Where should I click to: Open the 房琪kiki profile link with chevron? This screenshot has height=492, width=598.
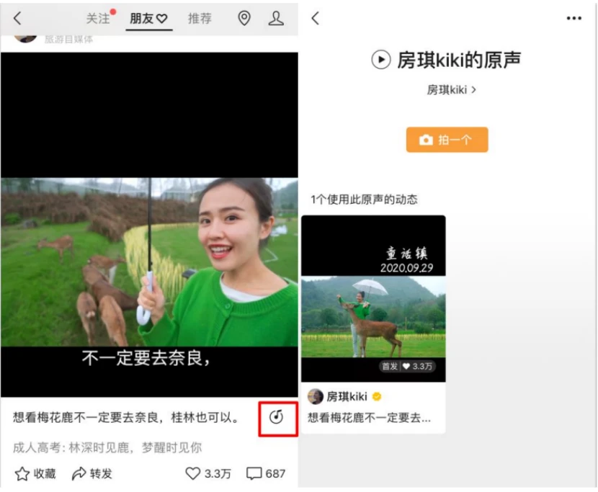(x=451, y=90)
